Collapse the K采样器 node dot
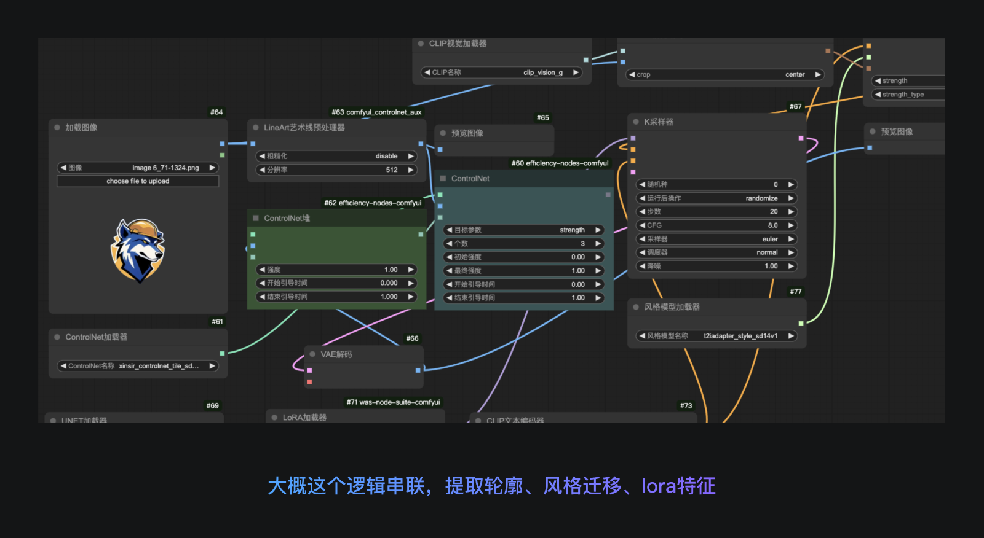This screenshot has width=984, height=538. (636, 122)
